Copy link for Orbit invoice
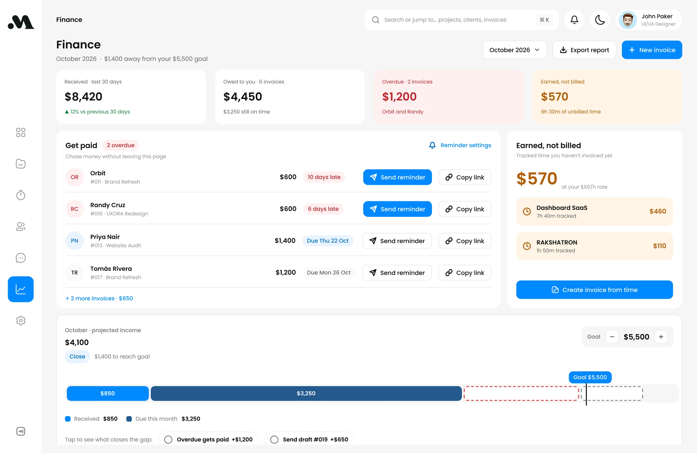 click(x=465, y=177)
